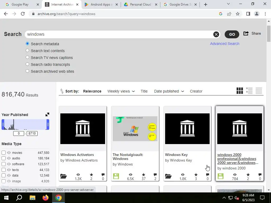271x203 pixels.
Task: Open File Explorer from the taskbar
Action: tap(32, 198)
